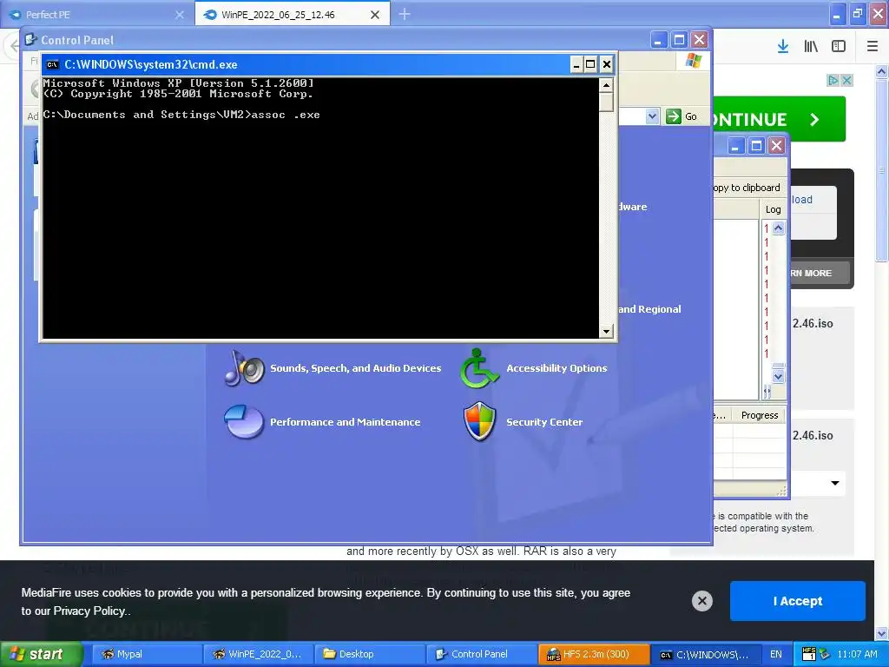Open Security Center link
889x667 pixels.
click(544, 422)
